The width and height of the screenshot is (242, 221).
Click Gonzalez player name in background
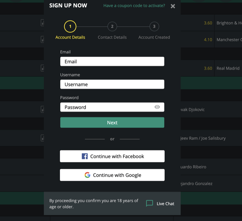(197, 183)
